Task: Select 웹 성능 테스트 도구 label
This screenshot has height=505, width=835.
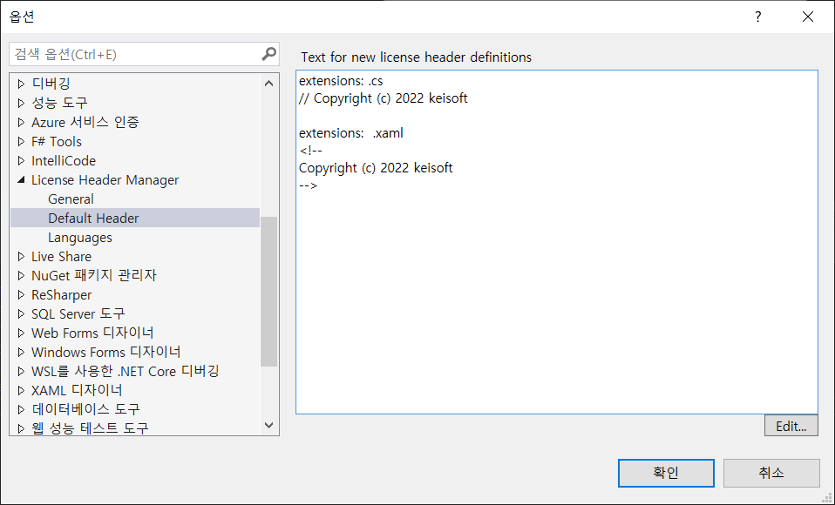Action: pos(90,428)
